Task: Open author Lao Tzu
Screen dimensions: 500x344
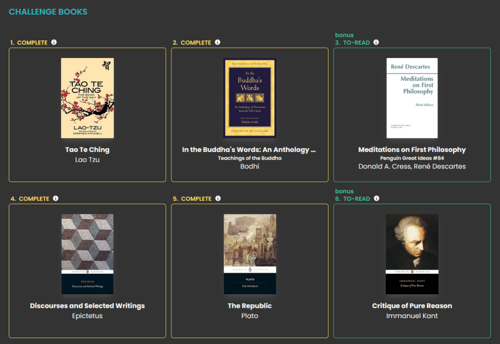Action: pyautogui.click(x=87, y=160)
